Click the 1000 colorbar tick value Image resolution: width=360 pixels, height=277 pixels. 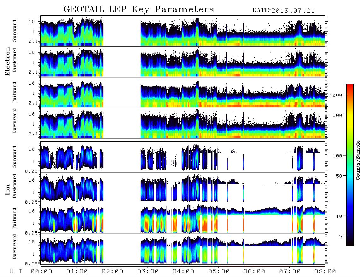pyautogui.click(x=336, y=95)
